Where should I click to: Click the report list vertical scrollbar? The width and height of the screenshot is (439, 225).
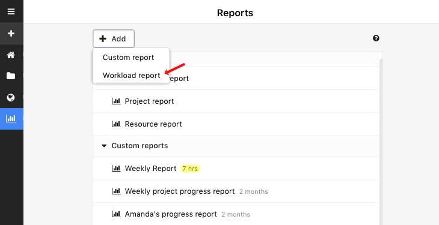381,140
